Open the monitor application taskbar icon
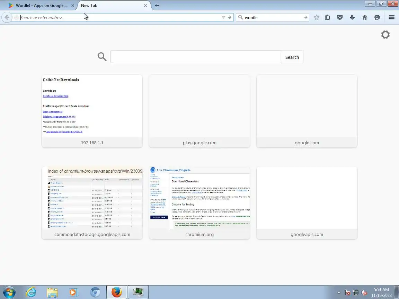This screenshot has height=299, width=399. [x=138, y=292]
